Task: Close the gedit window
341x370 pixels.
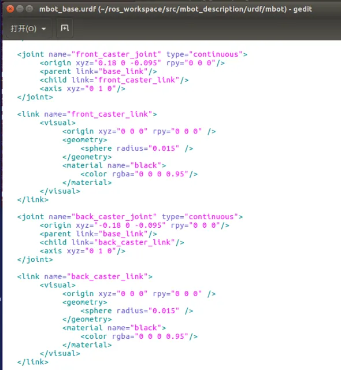Action: 10,9
